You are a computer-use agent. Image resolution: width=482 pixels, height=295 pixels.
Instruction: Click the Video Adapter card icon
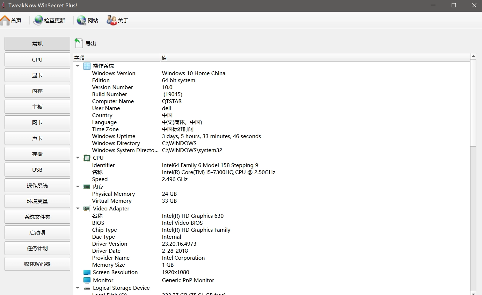click(87, 209)
